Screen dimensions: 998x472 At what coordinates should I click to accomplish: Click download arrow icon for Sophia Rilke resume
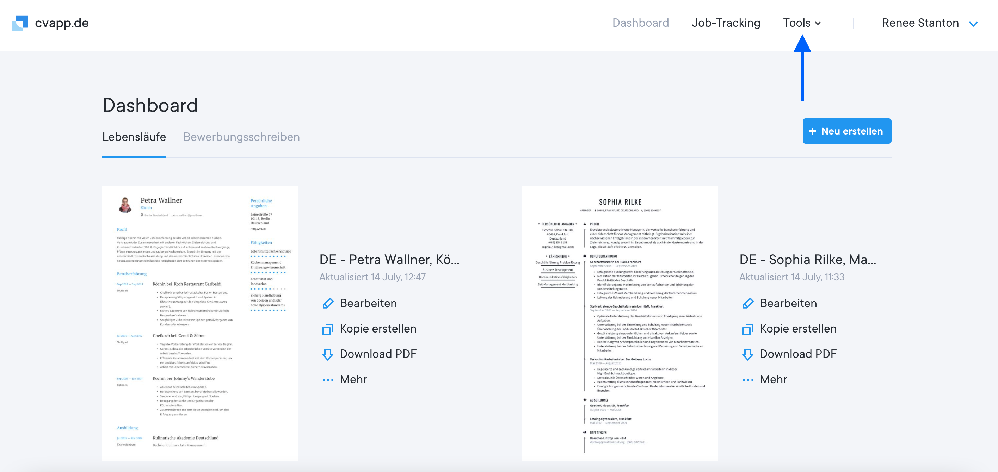tap(748, 354)
